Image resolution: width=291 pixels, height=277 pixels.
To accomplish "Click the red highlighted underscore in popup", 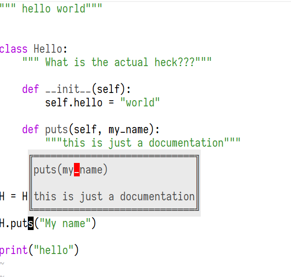I will (77, 170).
